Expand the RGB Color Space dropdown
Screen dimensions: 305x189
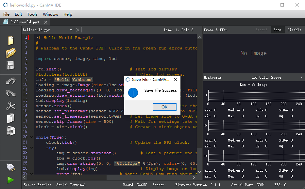coord(301,77)
